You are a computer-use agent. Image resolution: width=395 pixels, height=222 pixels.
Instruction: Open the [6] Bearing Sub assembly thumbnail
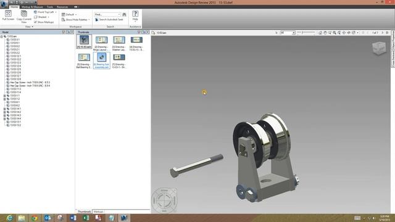pyautogui.click(x=101, y=60)
